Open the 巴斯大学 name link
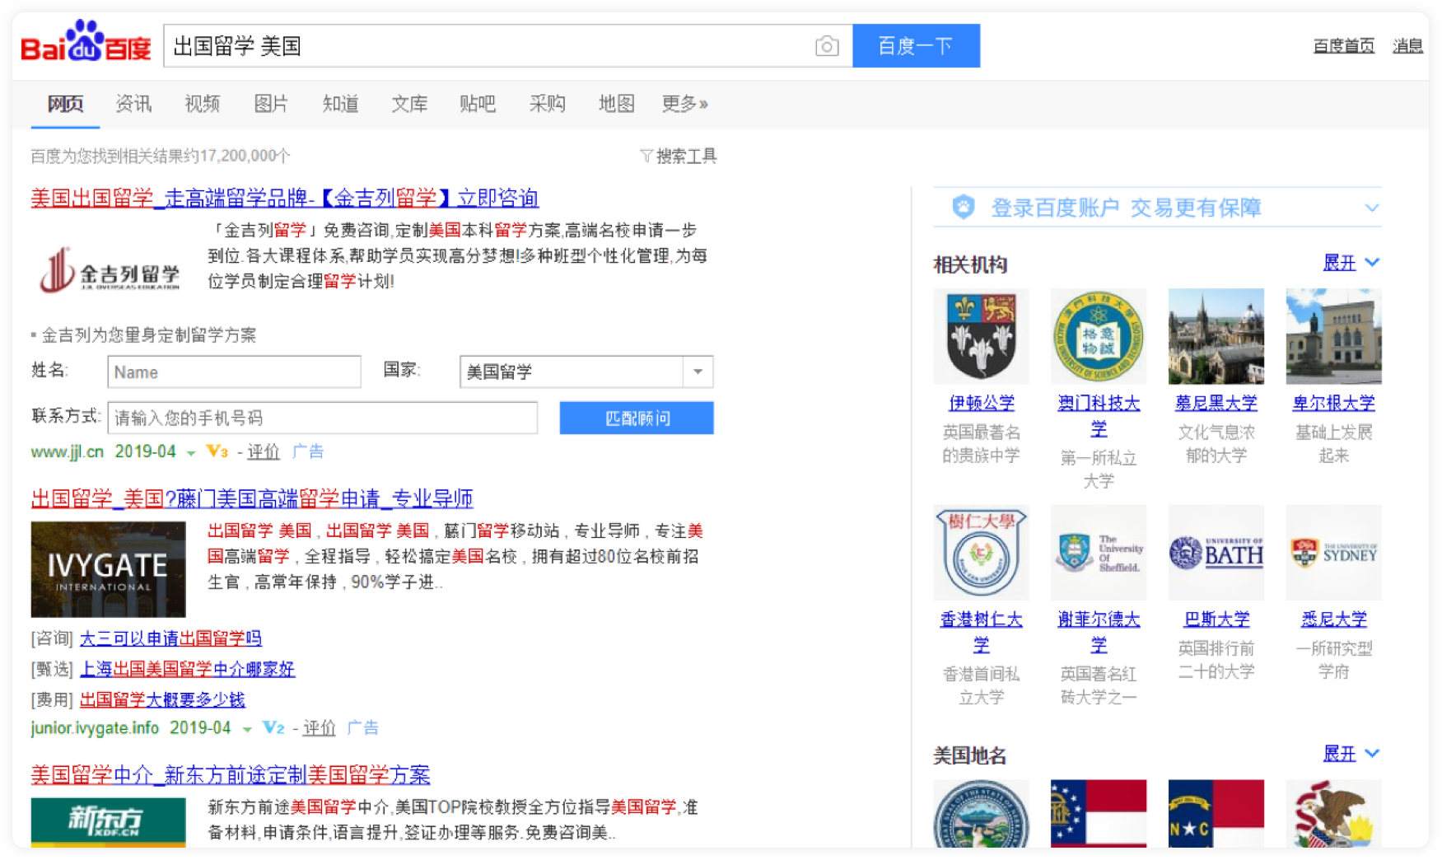This screenshot has width=1442, height=860. coord(1216,619)
